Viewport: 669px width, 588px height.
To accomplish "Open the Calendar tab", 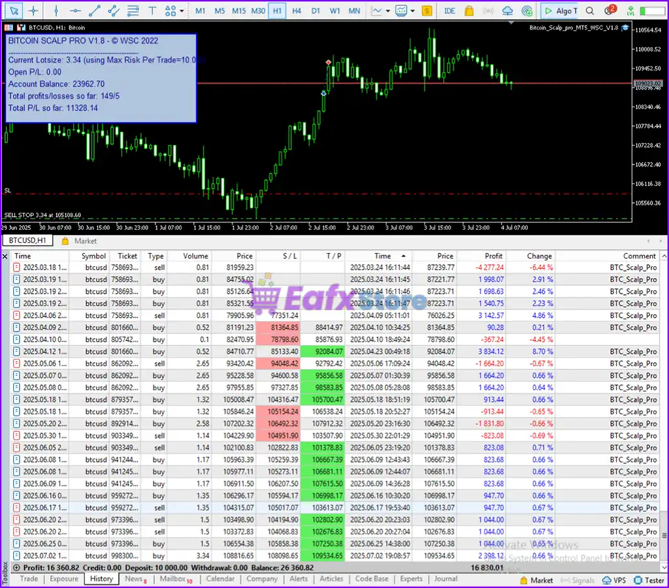I will 220,579.
